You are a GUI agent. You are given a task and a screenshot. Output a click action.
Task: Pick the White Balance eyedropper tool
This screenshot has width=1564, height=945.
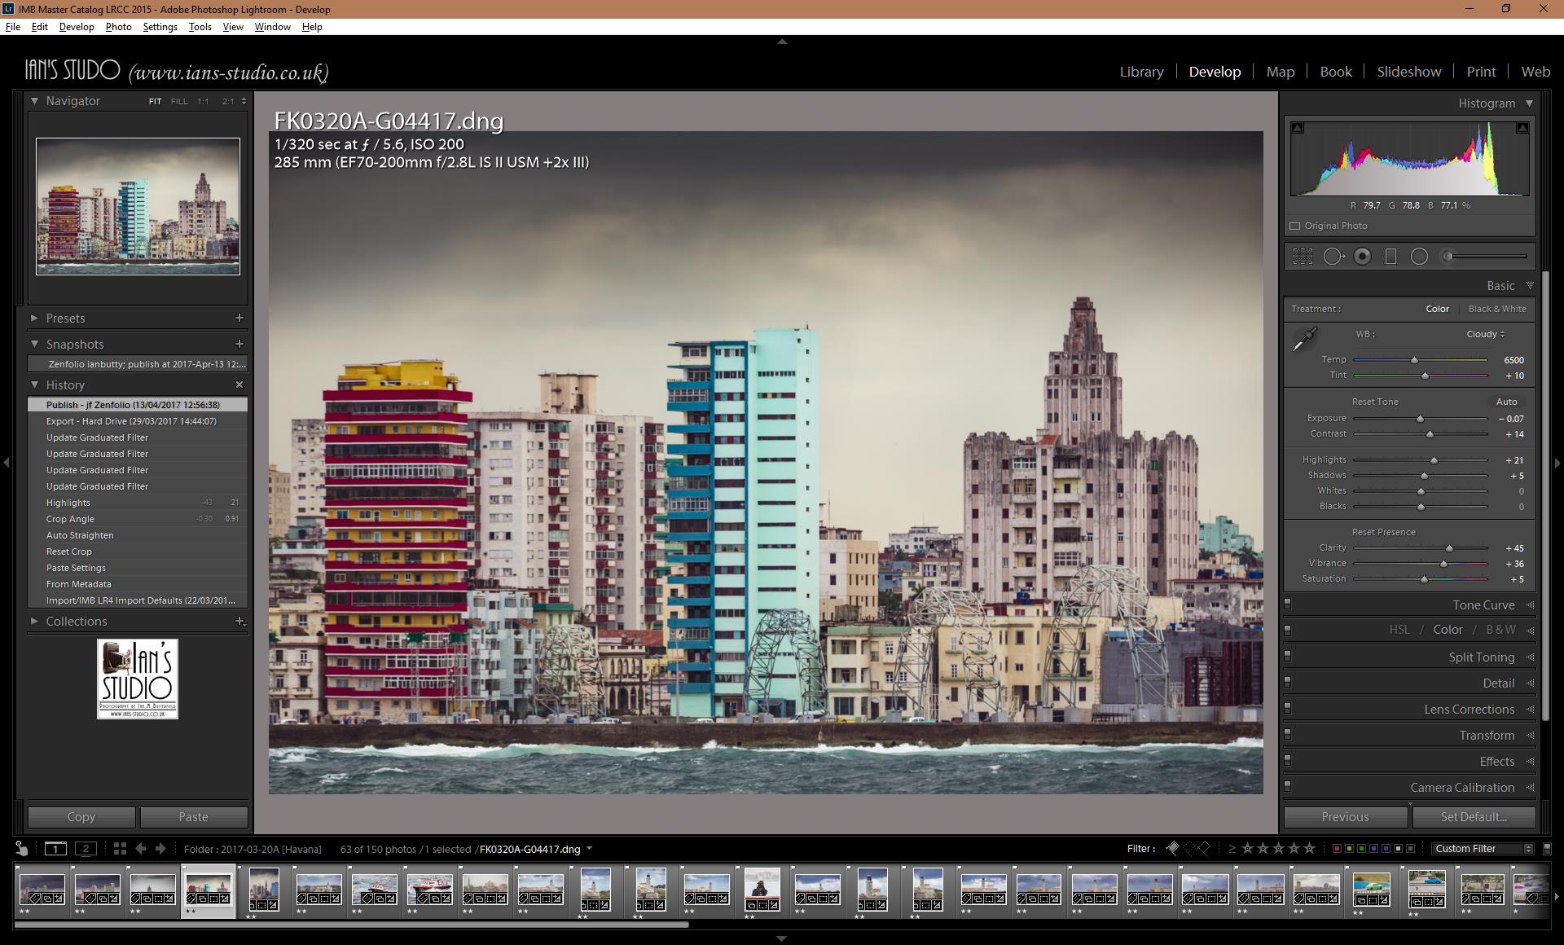1305,339
